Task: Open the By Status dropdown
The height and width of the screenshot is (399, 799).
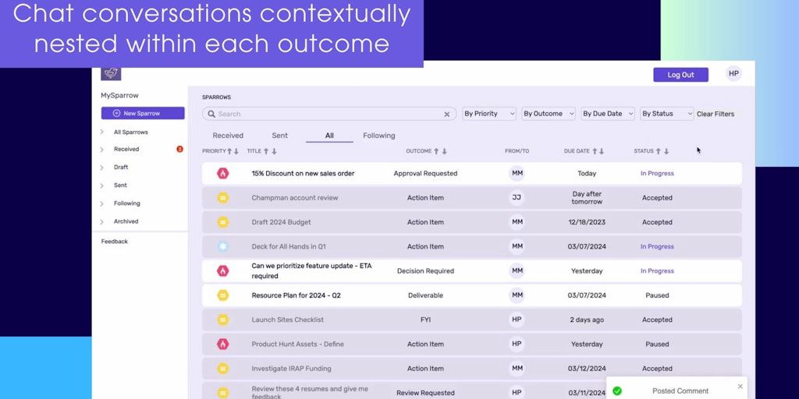Action: point(667,114)
